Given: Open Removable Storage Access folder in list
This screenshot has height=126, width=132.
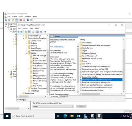Looking at the screenshot, I should click(x=92, y=59).
